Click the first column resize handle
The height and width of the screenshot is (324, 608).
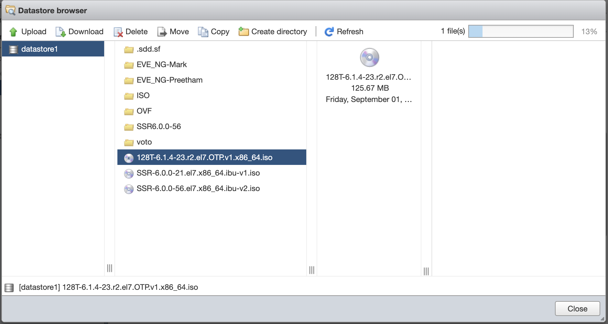pos(110,268)
